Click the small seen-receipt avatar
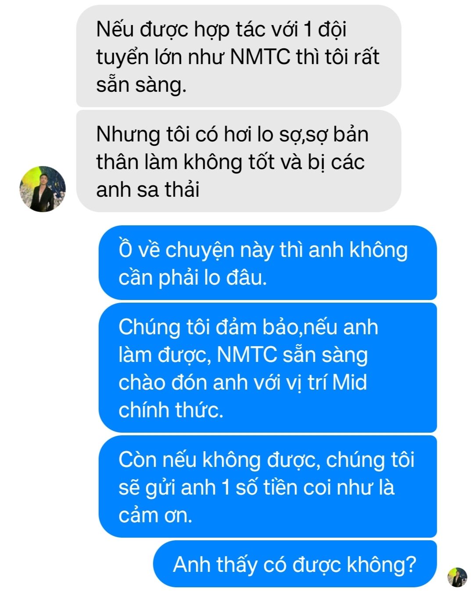 coord(457,577)
